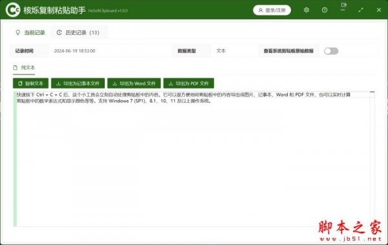The width and height of the screenshot is (388, 245).
Task: Toggle 查看系统剪贴板原始数据 switch
Action: click(331, 51)
